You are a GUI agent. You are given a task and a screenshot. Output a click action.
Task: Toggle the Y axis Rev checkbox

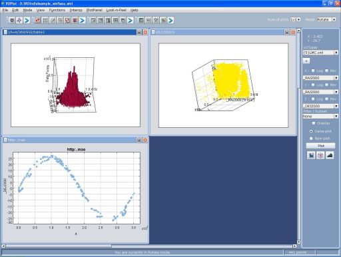click(x=326, y=85)
